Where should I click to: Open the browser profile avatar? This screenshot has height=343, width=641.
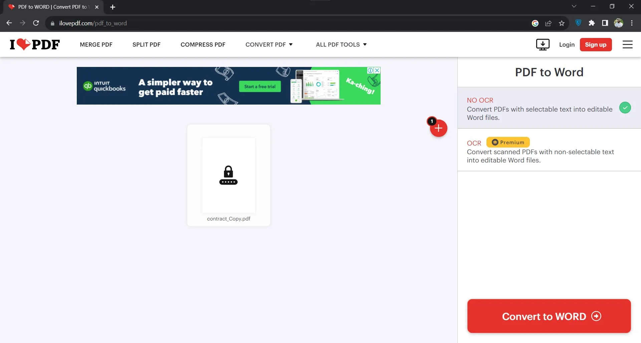click(x=619, y=23)
